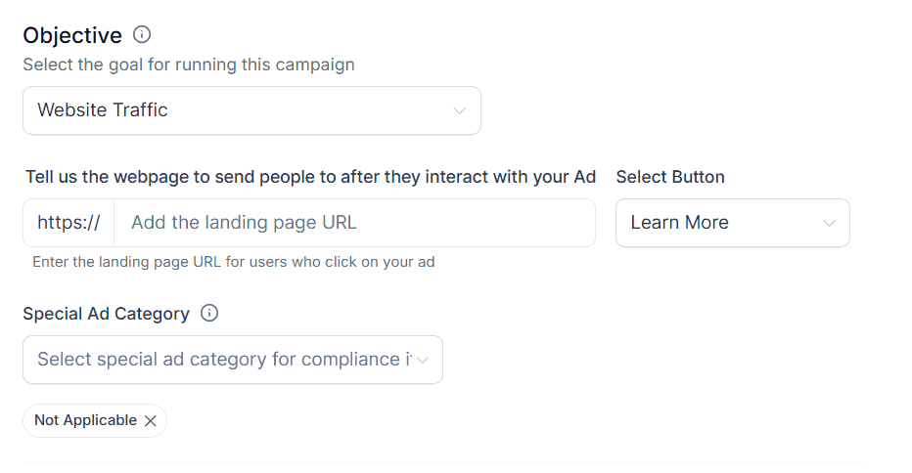Click the 'Enter the landing page URL' hint
The height and width of the screenshot is (473, 912).
[x=233, y=262]
